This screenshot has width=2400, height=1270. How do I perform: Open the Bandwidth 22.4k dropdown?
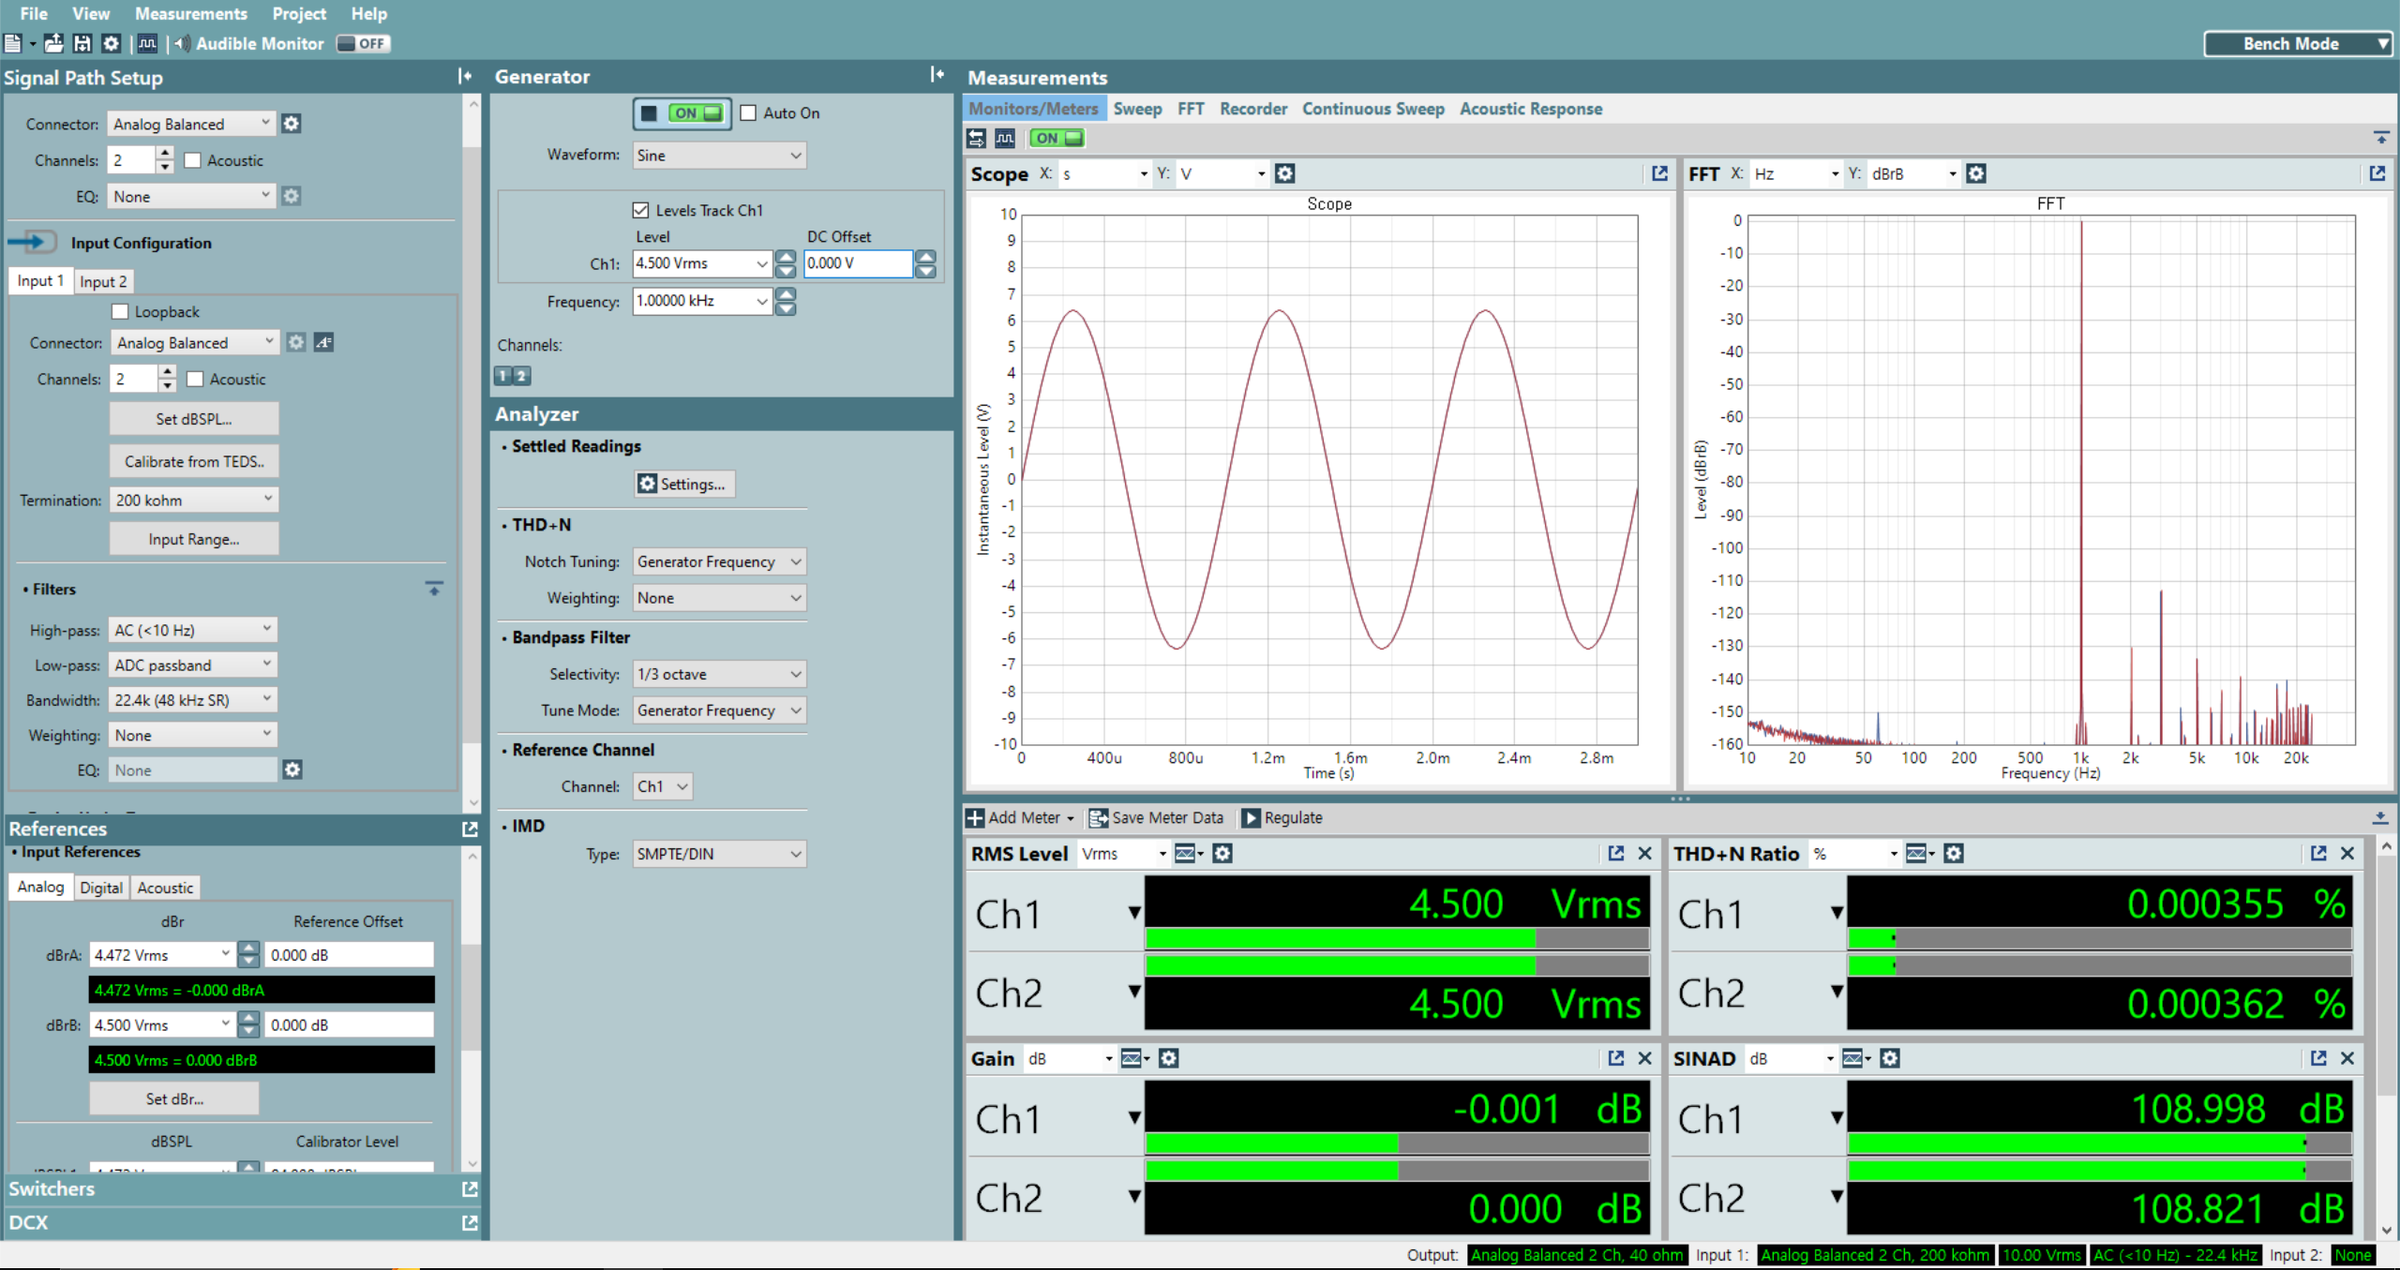click(193, 700)
